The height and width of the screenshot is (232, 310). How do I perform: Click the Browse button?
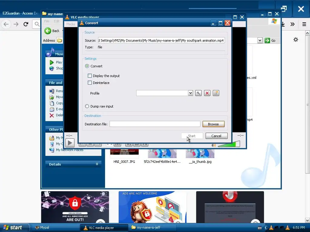coord(213,124)
